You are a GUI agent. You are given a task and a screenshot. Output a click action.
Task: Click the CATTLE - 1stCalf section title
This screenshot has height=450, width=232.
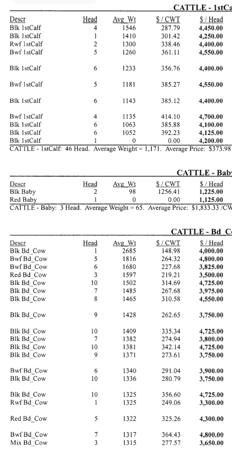[x=202, y=7]
